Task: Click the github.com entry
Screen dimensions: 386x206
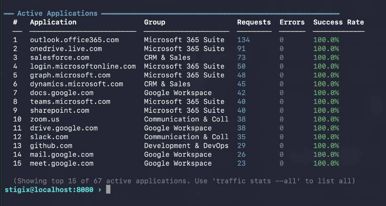Action: point(51,146)
